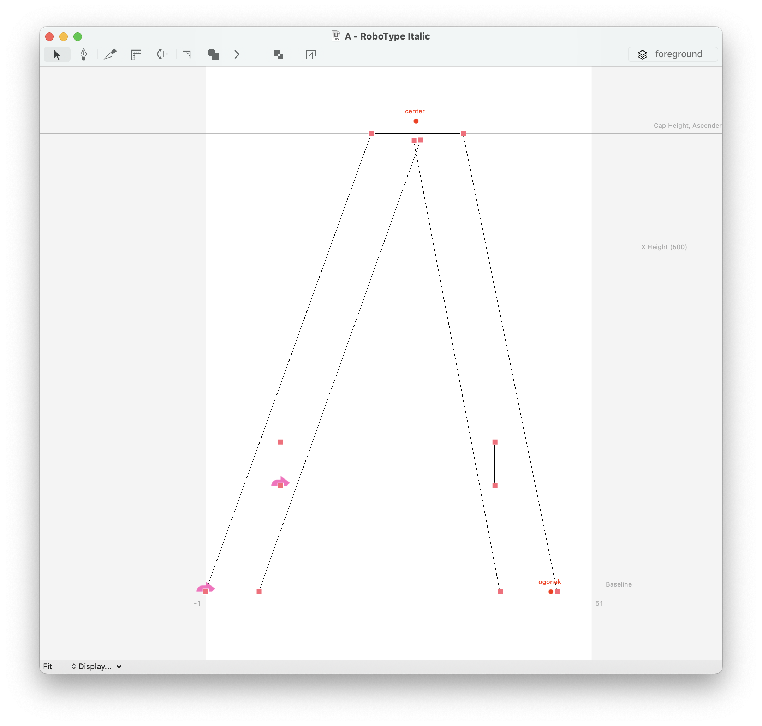Image resolution: width=762 pixels, height=726 pixels.
Task: Pick the transform crosshair tool in toolbar
Action: (162, 55)
